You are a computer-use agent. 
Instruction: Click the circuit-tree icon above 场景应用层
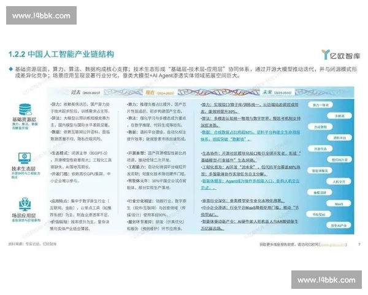[x=25, y=204]
